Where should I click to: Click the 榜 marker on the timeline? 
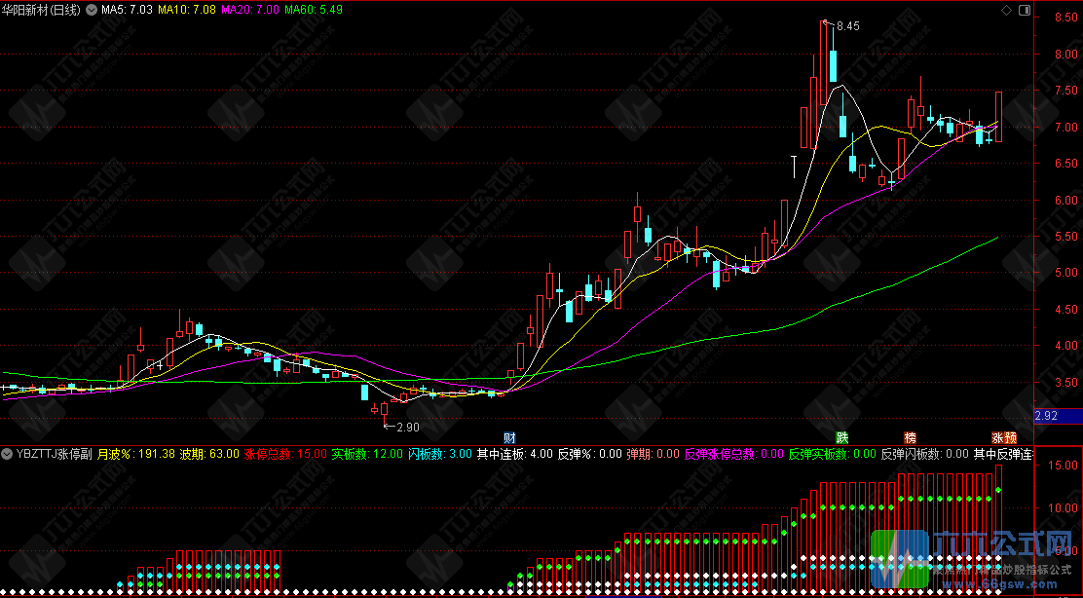(x=911, y=438)
